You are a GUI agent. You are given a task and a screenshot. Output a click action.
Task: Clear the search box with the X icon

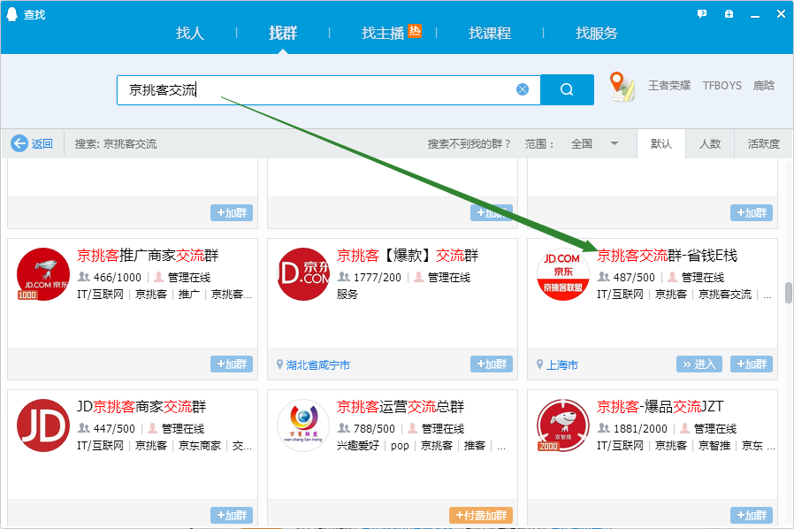[x=523, y=89]
